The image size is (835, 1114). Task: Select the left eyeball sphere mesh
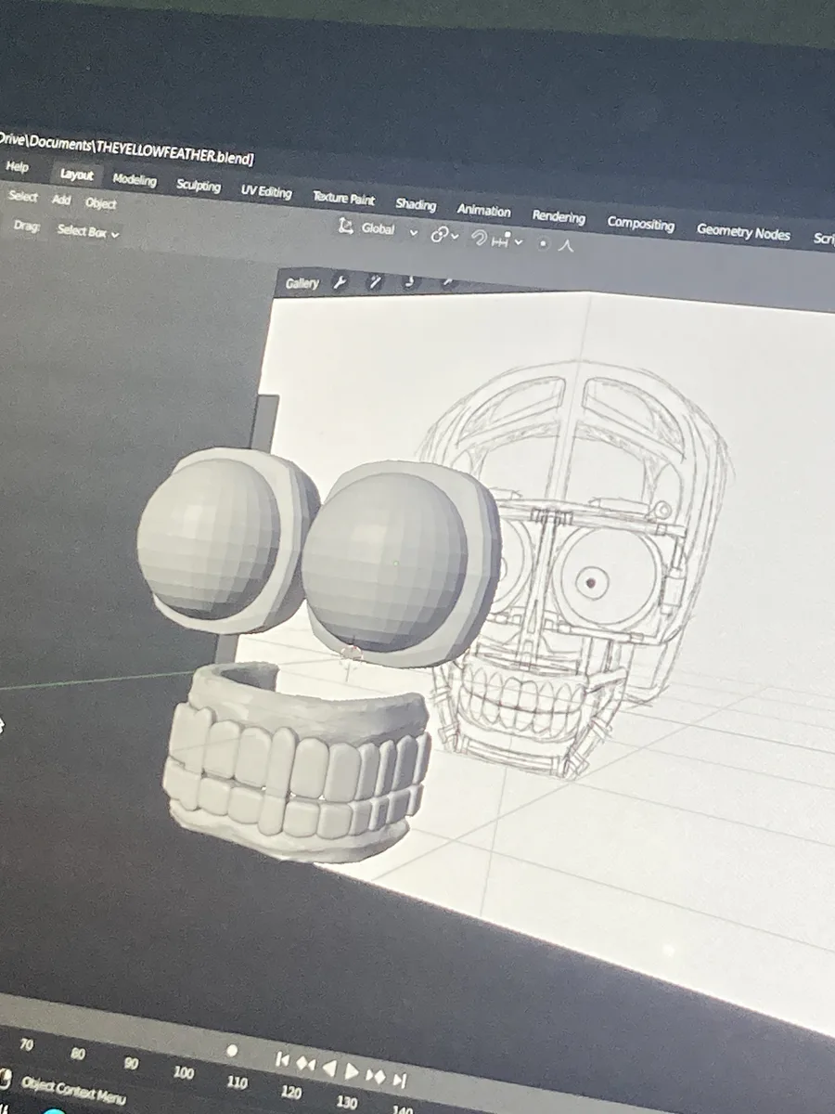coord(207,538)
